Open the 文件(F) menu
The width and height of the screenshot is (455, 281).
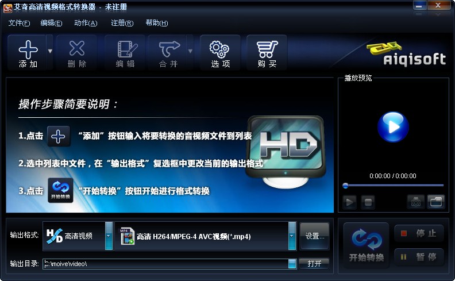(x=19, y=23)
